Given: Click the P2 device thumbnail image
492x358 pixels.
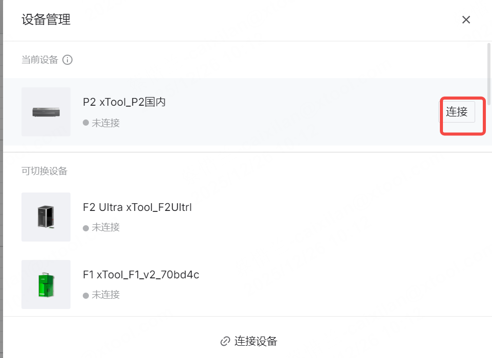Looking at the screenshot, I should 46,112.
